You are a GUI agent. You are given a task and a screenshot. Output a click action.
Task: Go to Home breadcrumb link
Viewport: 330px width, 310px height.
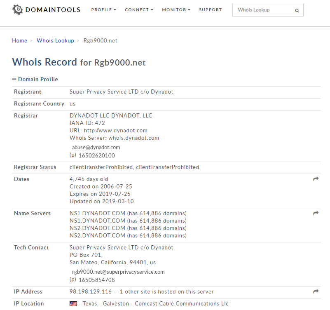pos(20,40)
